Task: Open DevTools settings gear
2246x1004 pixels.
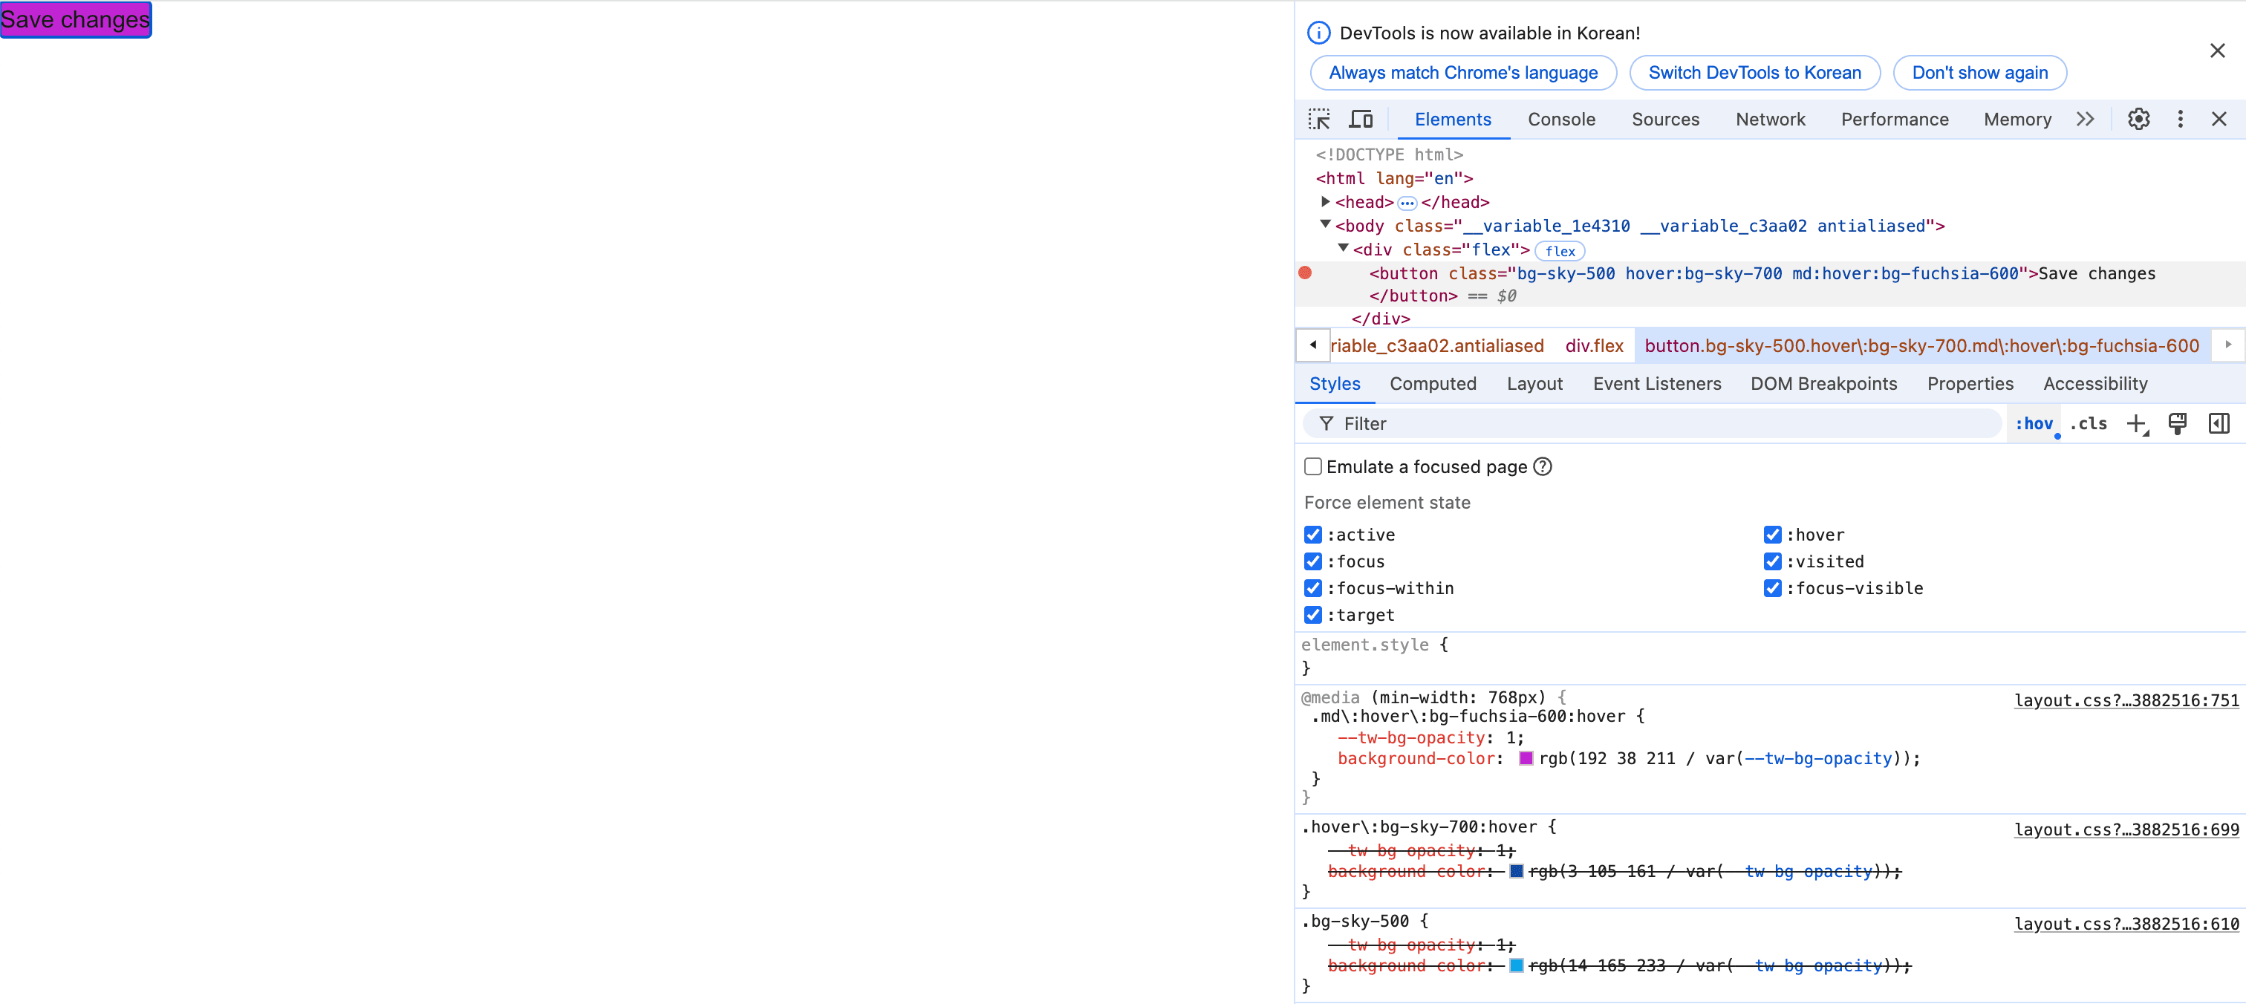Action: tap(2139, 120)
